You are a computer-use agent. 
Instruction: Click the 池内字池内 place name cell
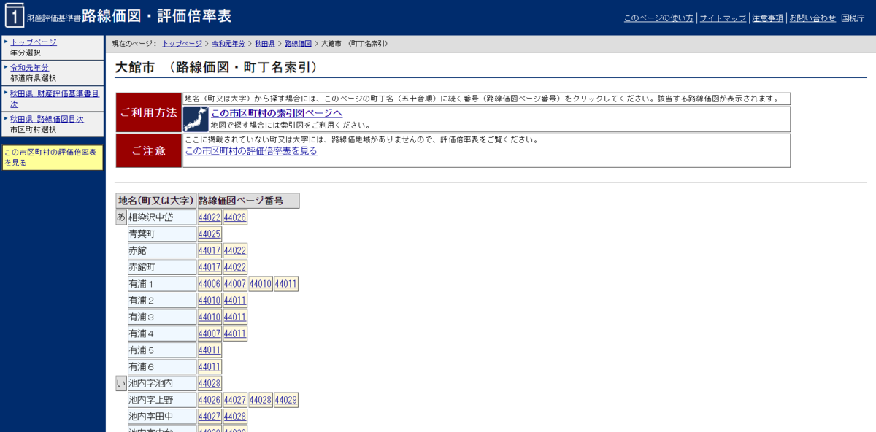click(x=161, y=383)
